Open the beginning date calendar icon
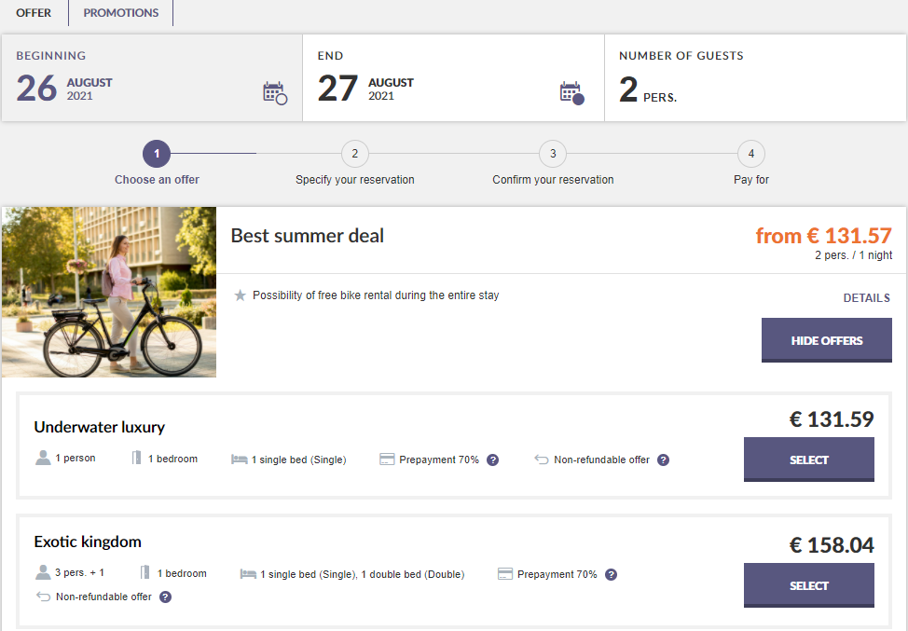Image resolution: width=908 pixels, height=631 pixels. (x=274, y=92)
